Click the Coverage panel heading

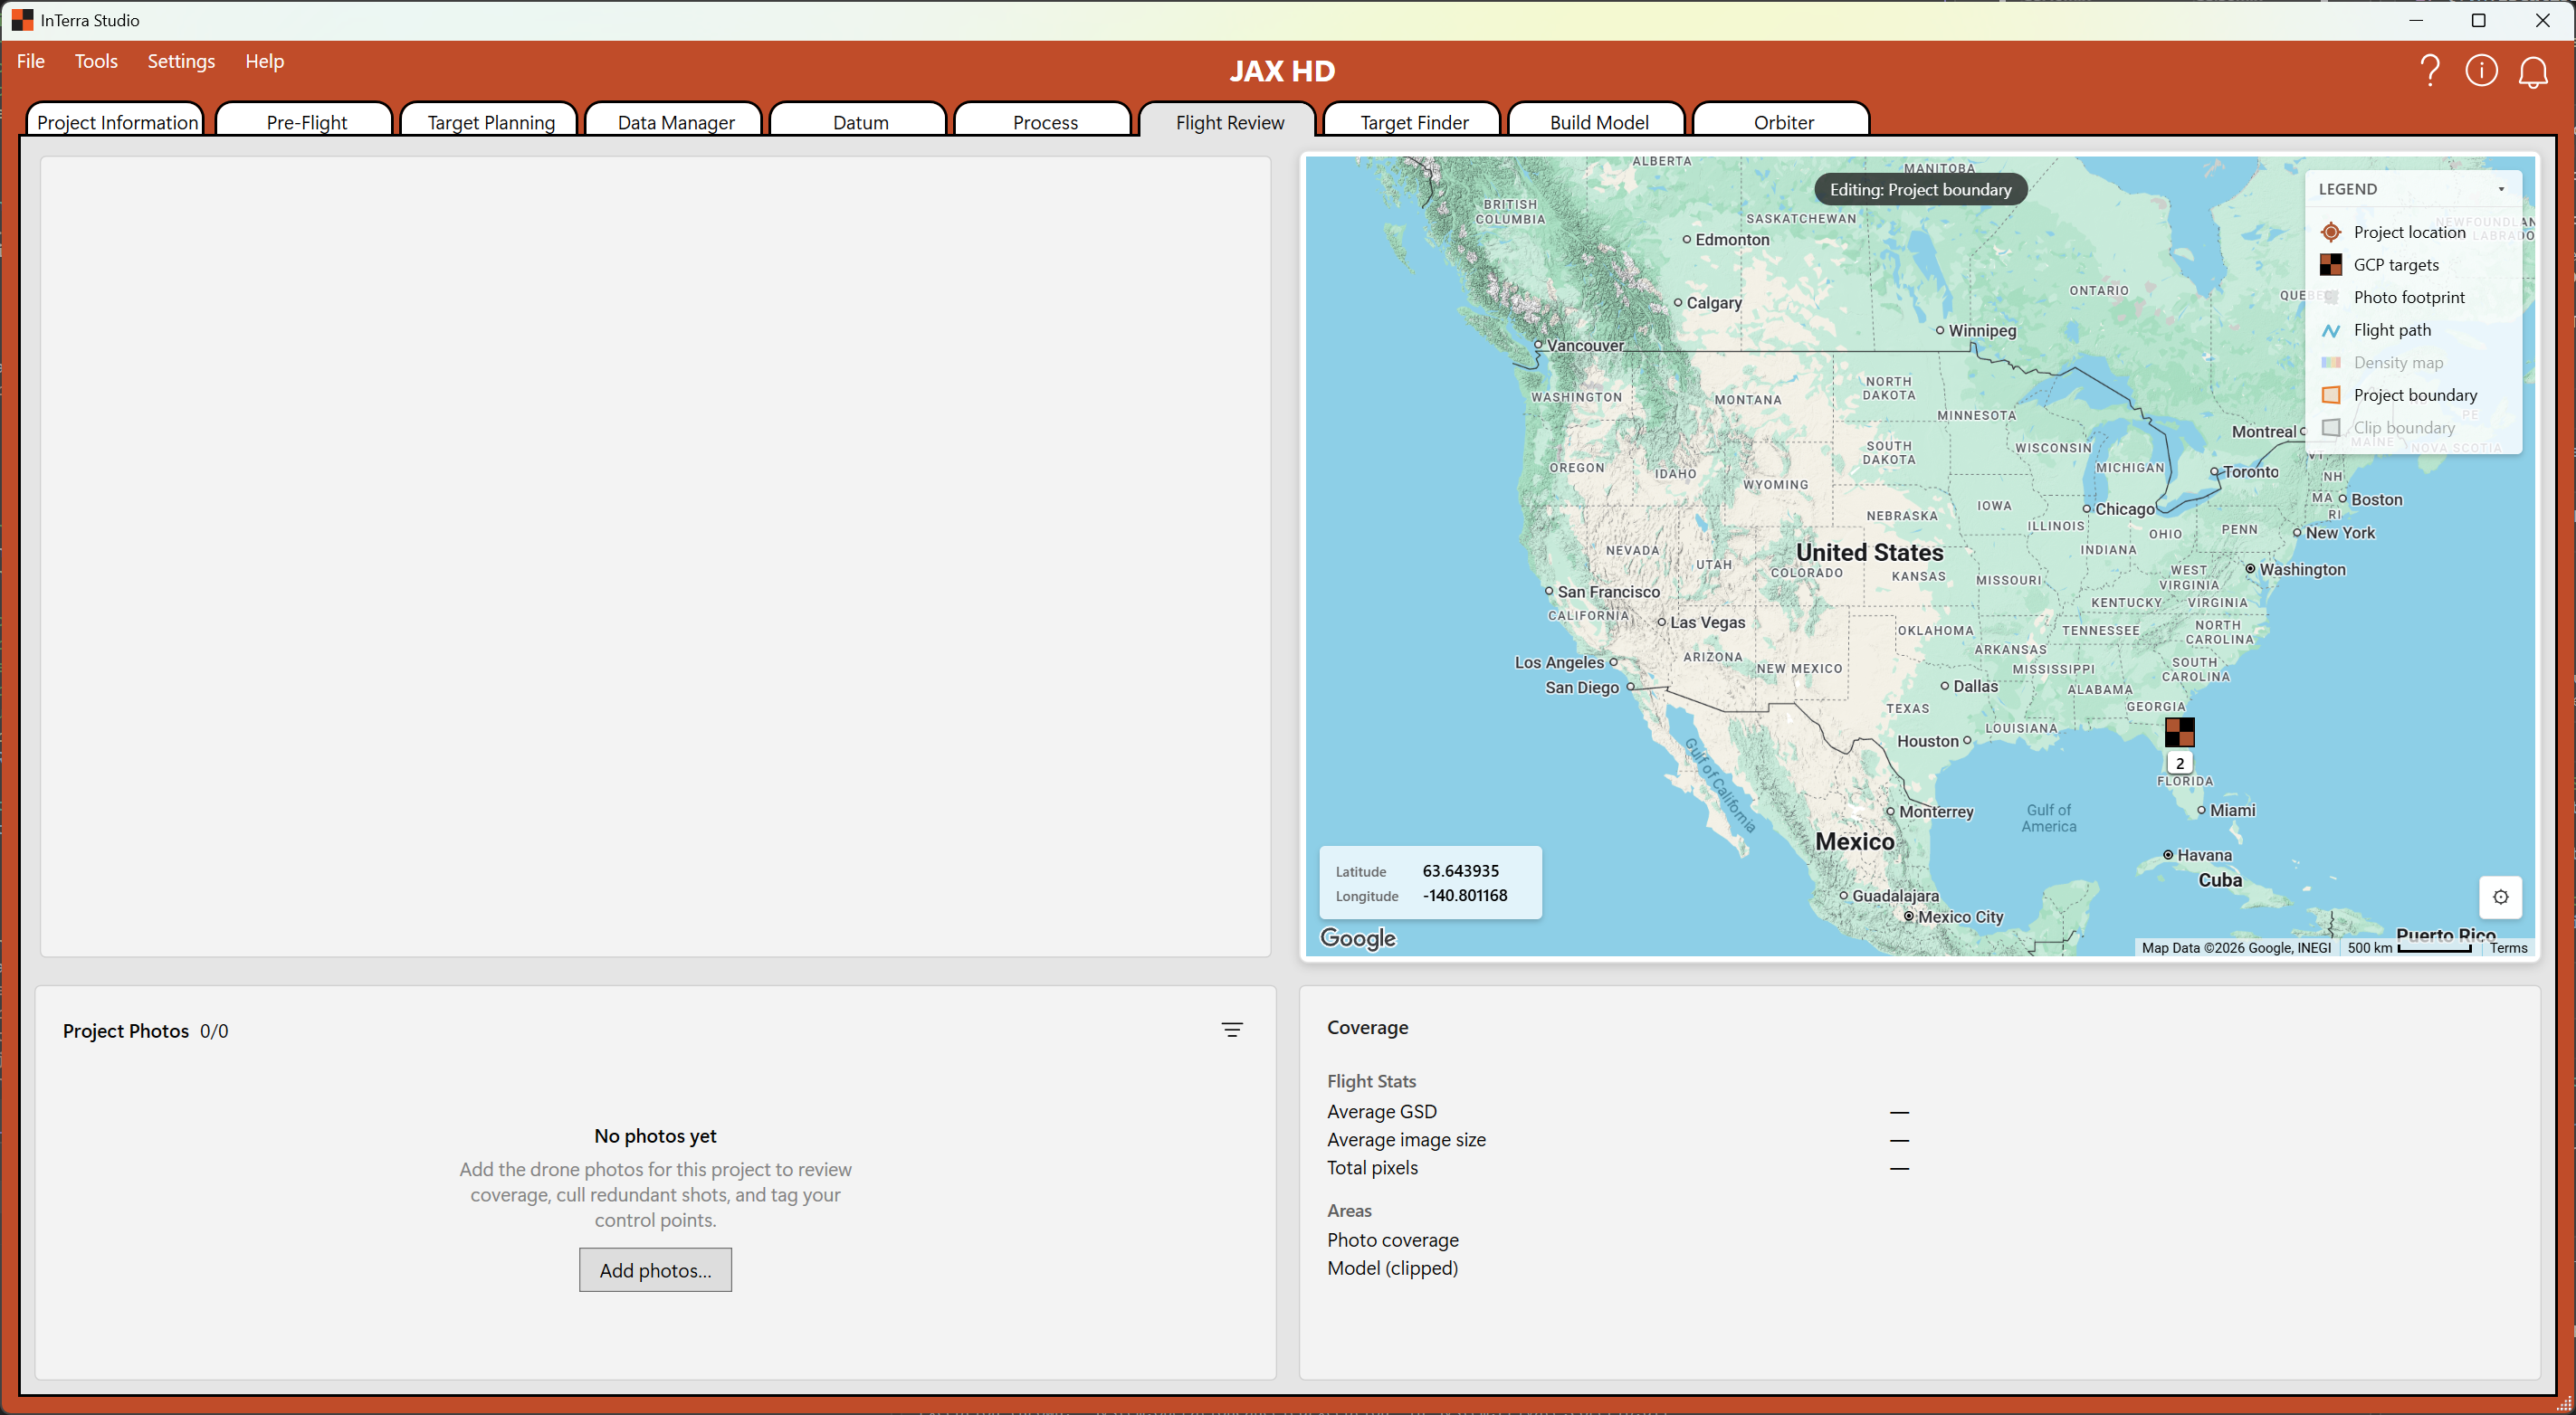[x=1367, y=1027]
